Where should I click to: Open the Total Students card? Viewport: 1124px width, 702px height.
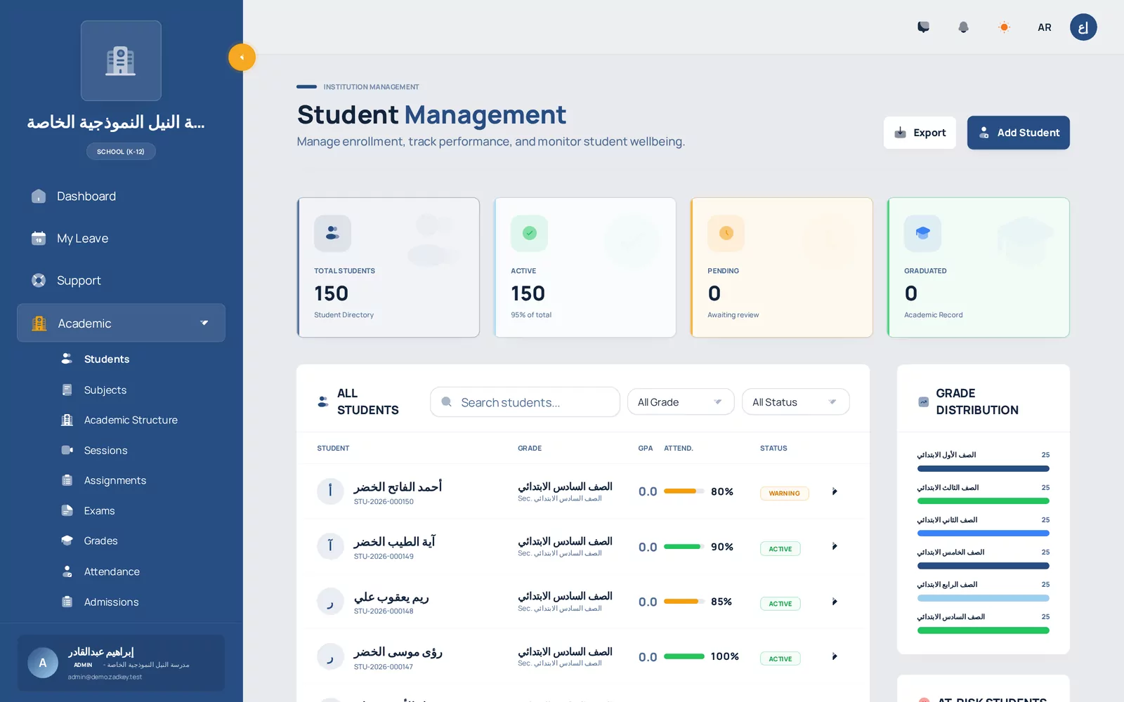(388, 267)
